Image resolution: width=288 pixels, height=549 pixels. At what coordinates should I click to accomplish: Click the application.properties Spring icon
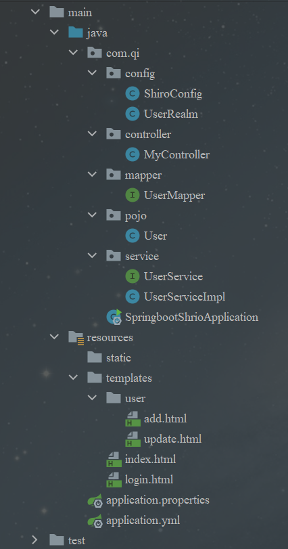tap(95, 500)
